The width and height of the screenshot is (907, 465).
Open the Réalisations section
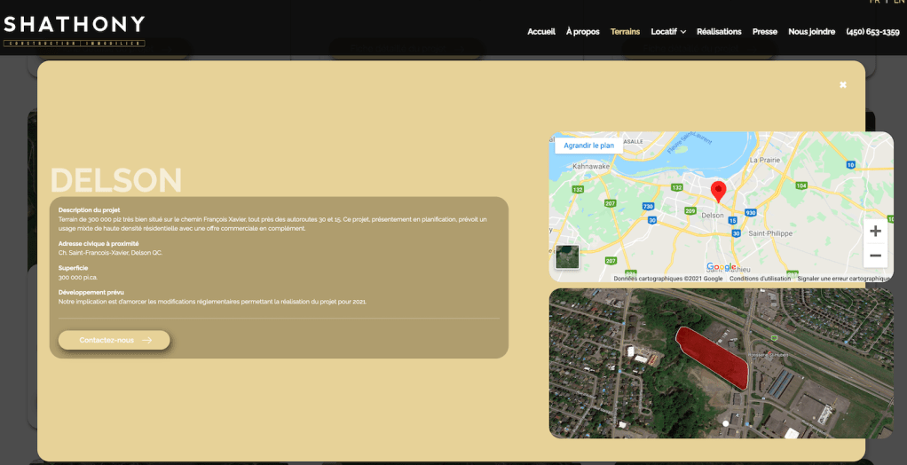719,32
